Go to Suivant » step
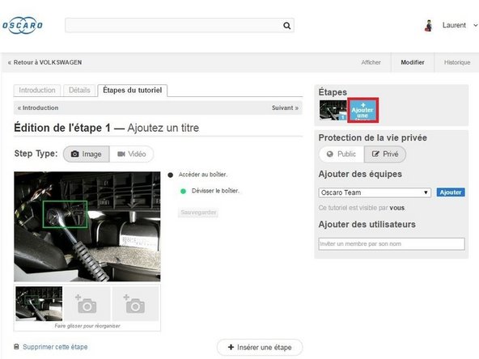The height and width of the screenshot is (359, 479). coord(285,108)
